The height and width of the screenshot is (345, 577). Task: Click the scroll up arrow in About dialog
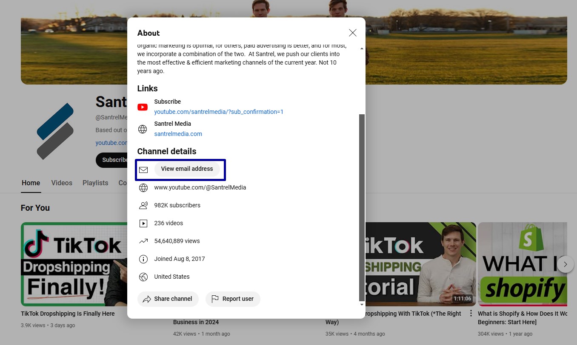(362, 49)
